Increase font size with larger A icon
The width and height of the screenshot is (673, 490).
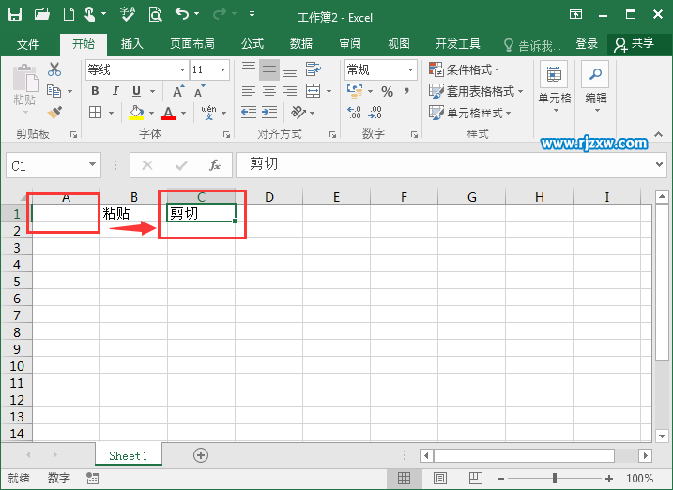pyautogui.click(x=178, y=91)
